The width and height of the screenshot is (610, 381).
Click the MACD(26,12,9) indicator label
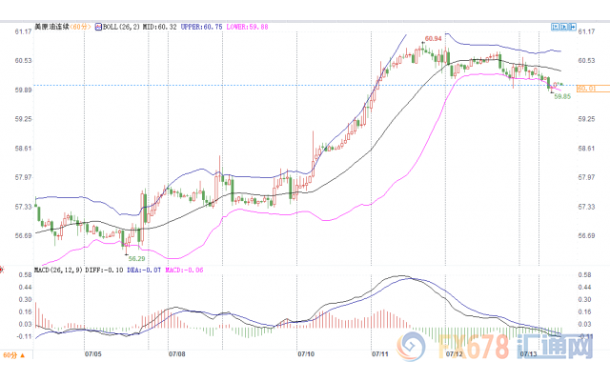58,270
